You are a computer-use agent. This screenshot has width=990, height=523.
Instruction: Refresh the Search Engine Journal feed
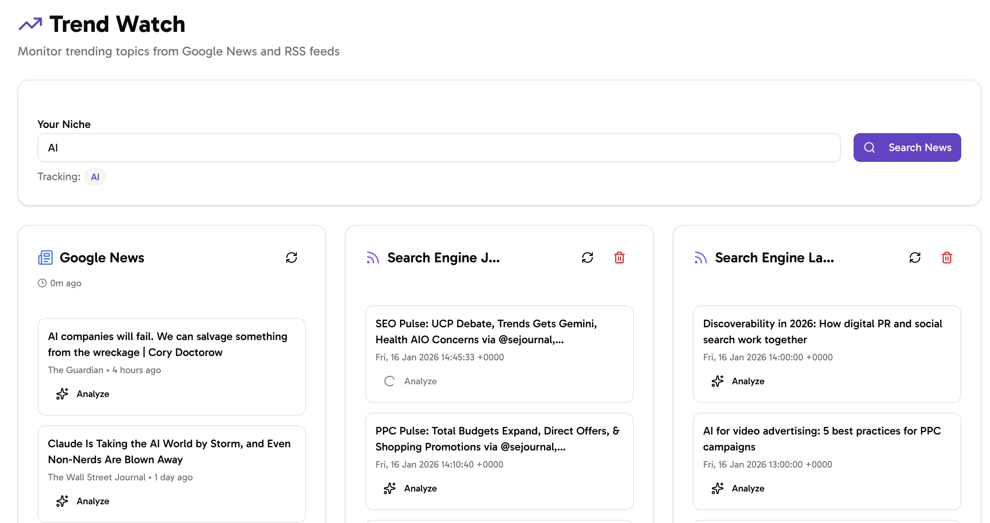[x=587, y=258]
